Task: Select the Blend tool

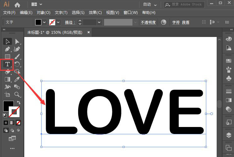Action: click(17, 87)
